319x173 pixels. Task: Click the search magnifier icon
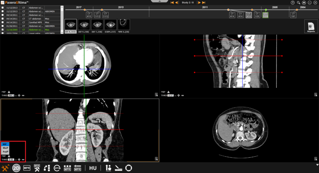tap(298, 2)
